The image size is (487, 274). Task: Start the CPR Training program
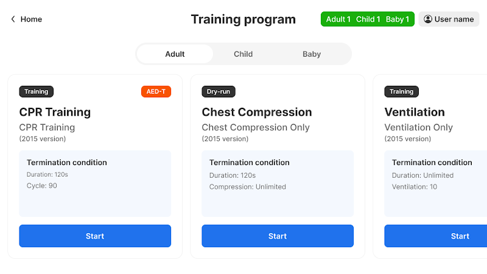coord(95,236)
